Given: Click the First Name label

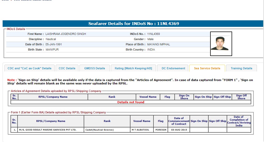Looking at the screenshot, I should [x=36, y=34].
